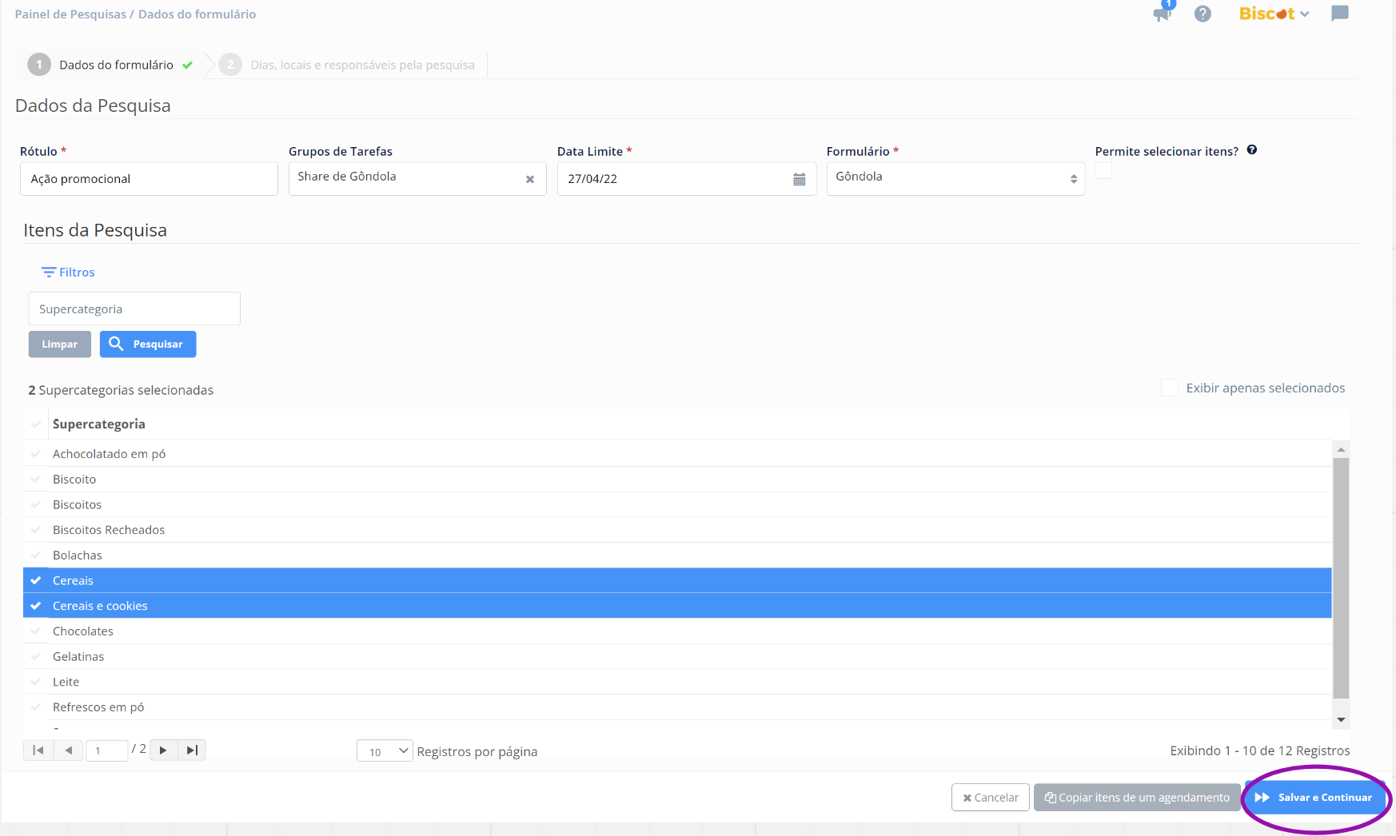
Task: Select the Dados do formulário step tab
Action: click(x=116, y=65)
